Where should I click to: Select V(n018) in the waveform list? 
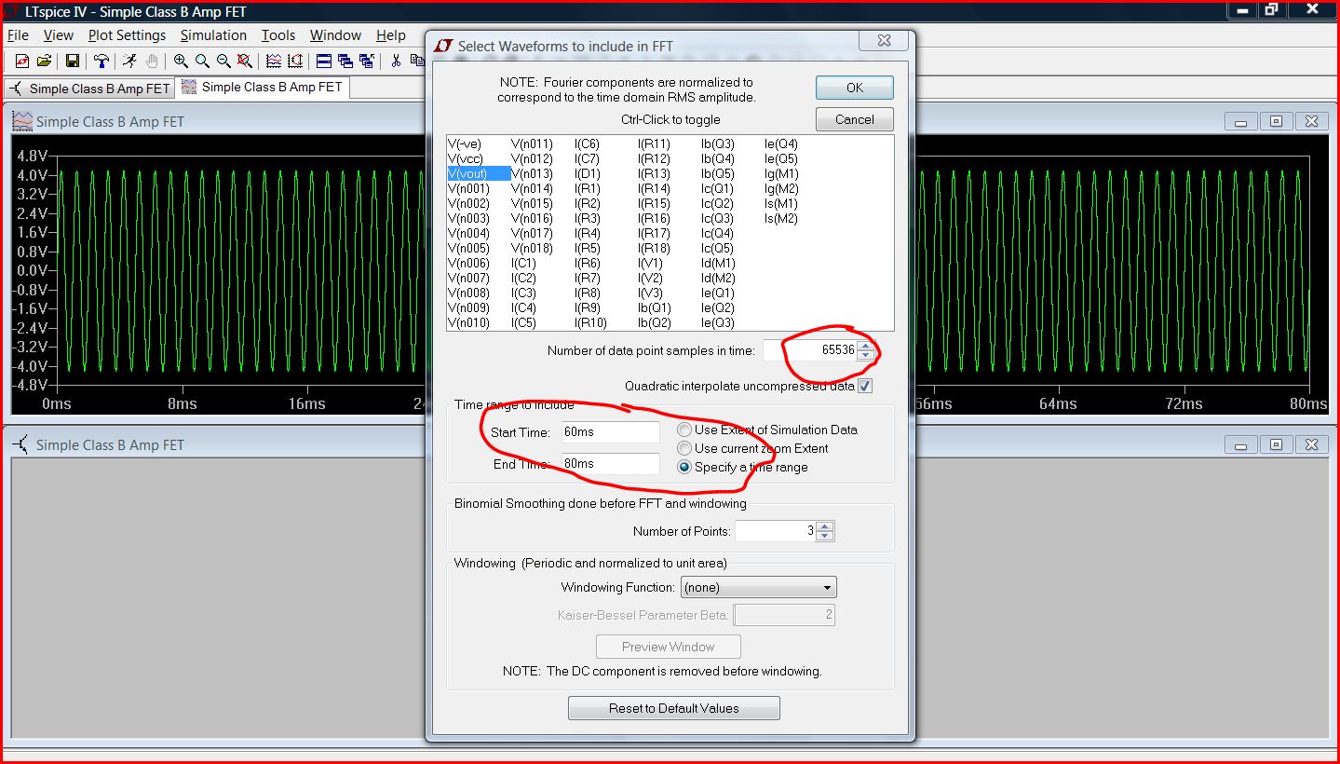tap(532, 248)
